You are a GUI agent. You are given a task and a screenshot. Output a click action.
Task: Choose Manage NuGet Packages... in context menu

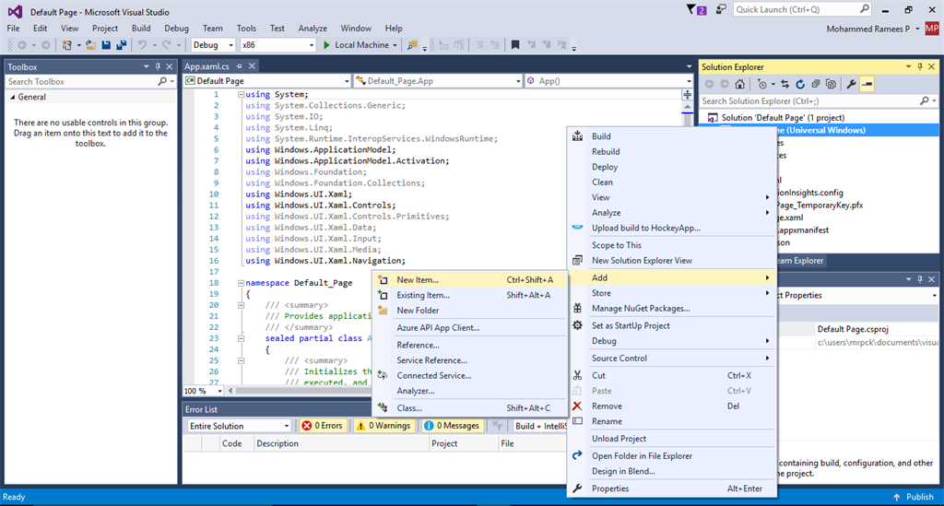point(640,309)
